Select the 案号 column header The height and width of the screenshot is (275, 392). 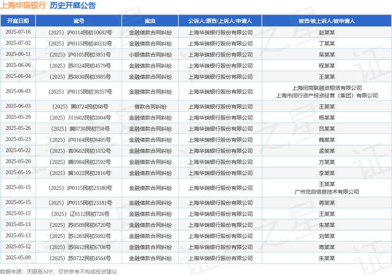coord(79,21)
